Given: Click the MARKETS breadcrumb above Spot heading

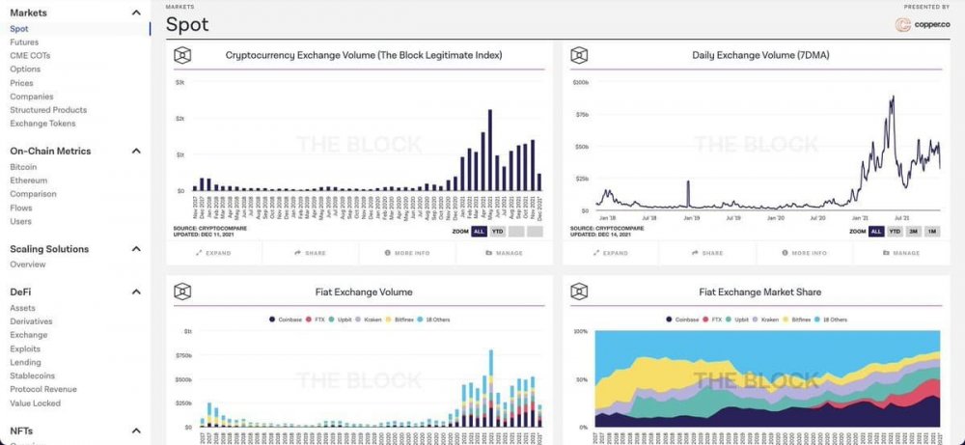Looking at the screenshot, I should (x=179, y=7).
